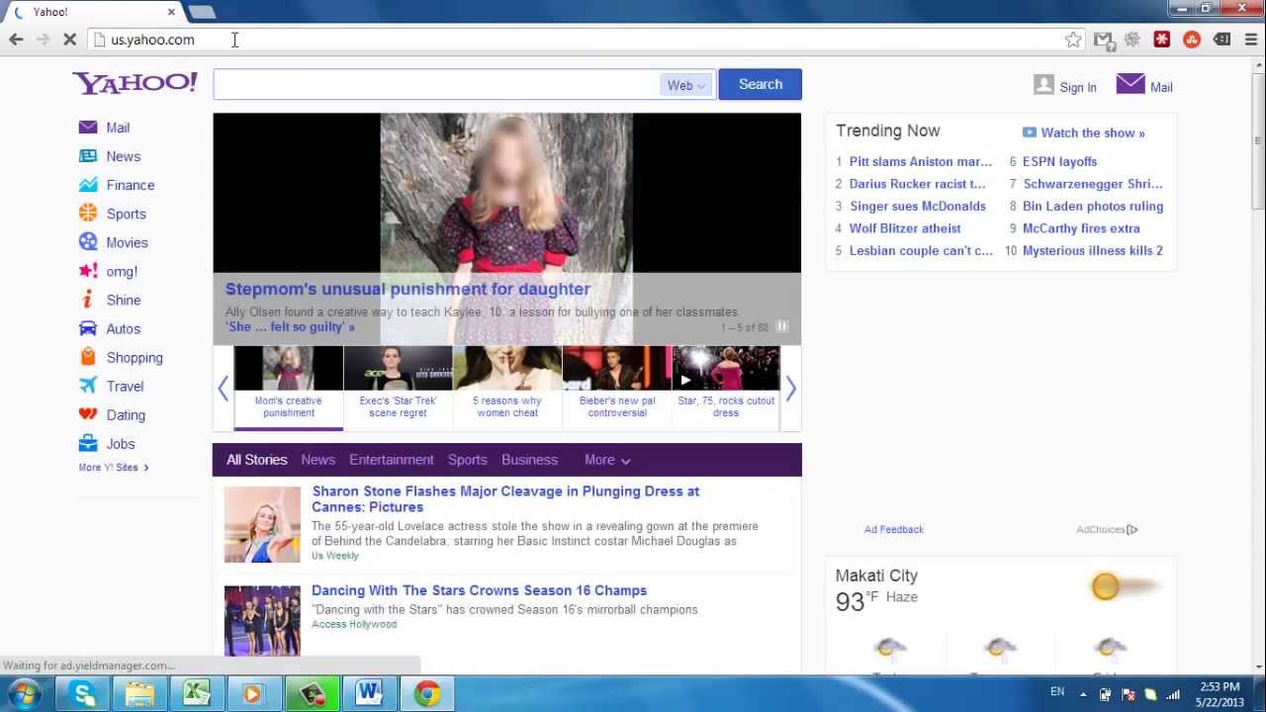Bookmark this page with the star icon
Viewport: 1266px width, 712px height.
(1073, 40)
